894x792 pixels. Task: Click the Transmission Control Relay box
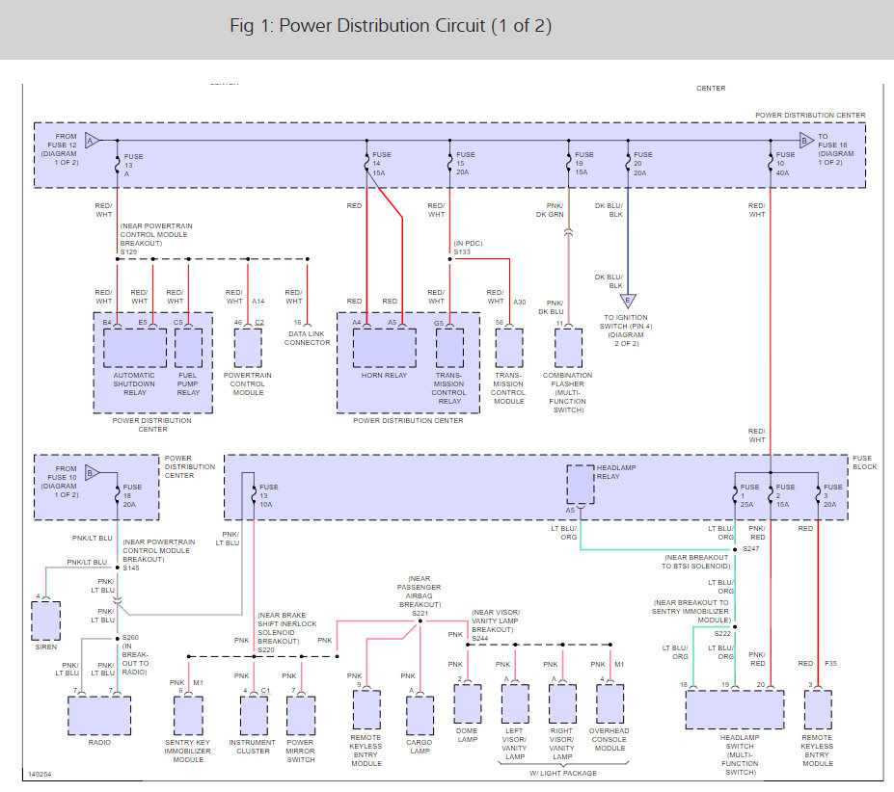[x=449, y=348]
